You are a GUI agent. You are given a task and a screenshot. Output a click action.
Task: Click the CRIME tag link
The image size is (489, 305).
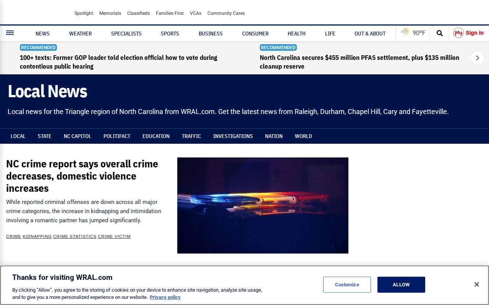[x=13, y=236]
